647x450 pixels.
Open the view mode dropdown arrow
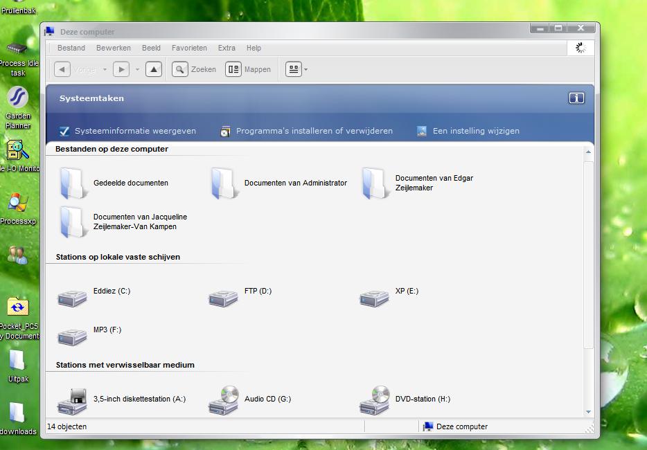[305, 70]
